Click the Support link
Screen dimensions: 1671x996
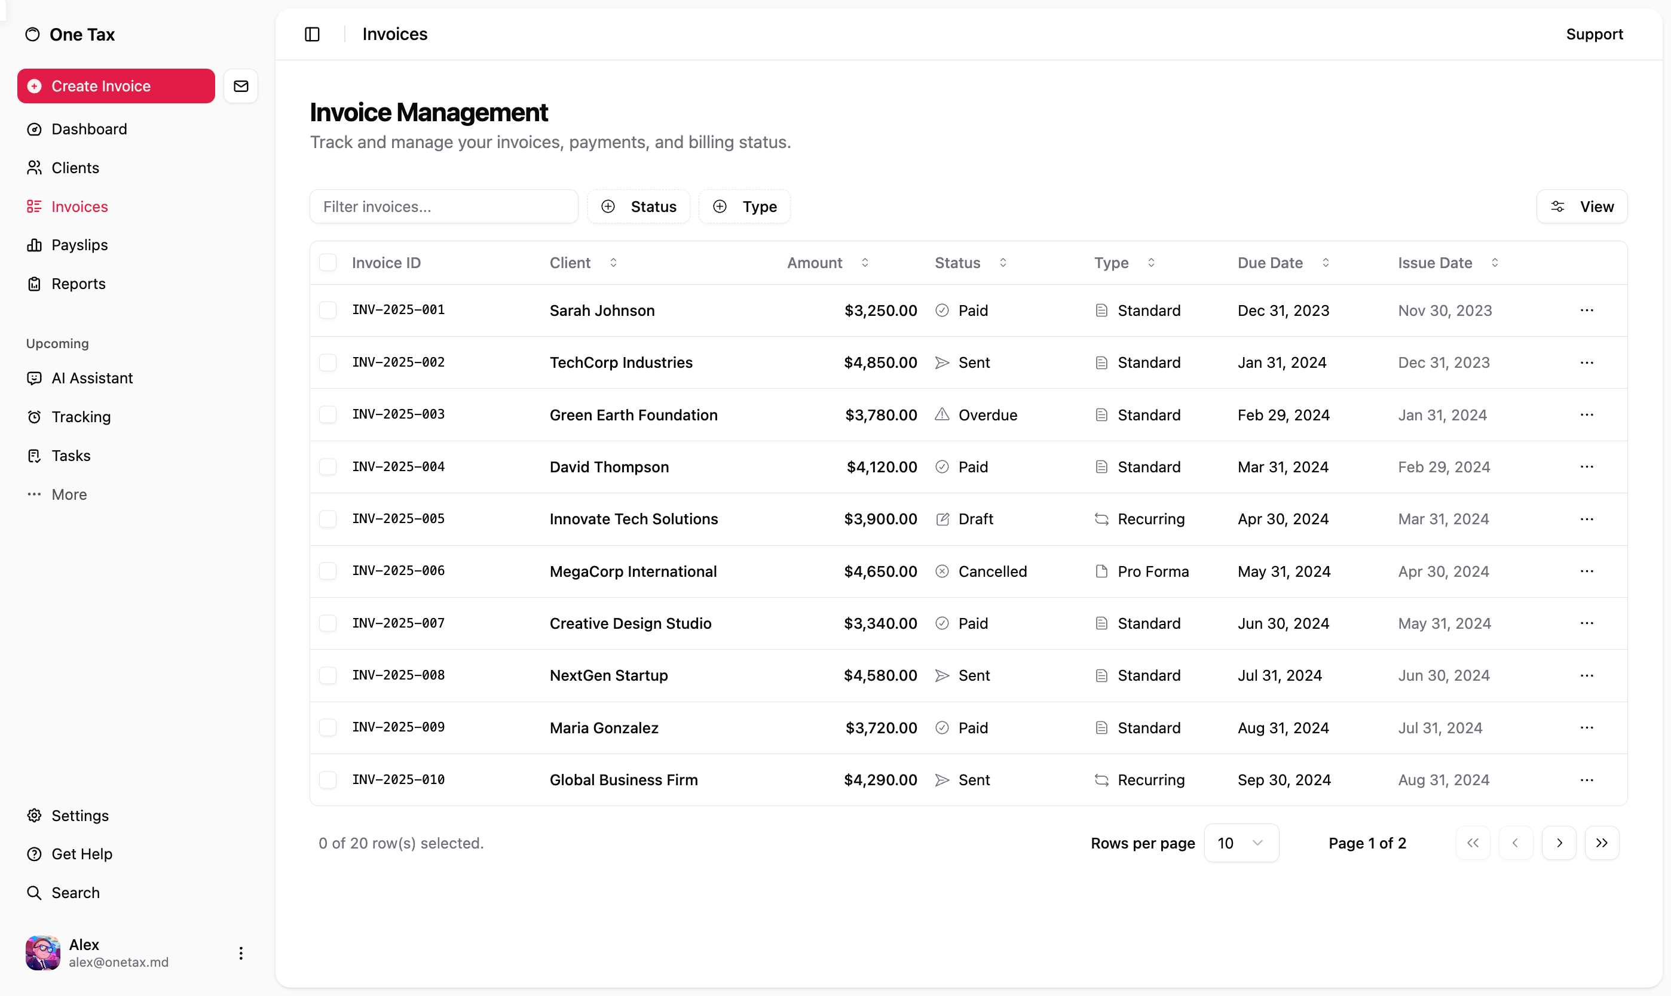(1594, 34)
